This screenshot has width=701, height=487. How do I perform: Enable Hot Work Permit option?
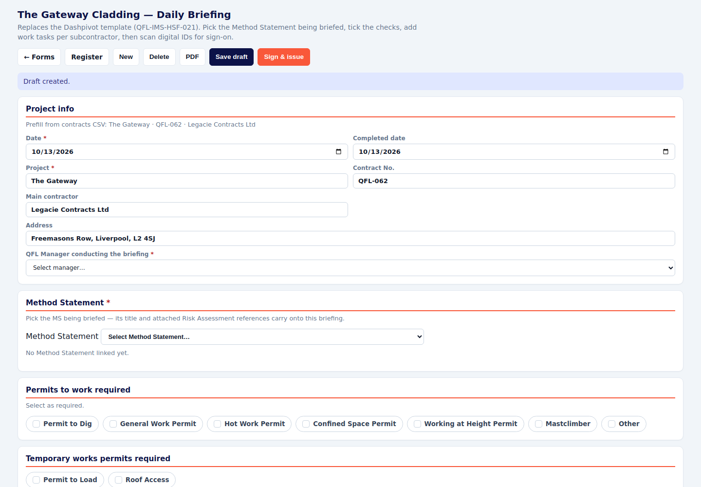coord(218,424)
